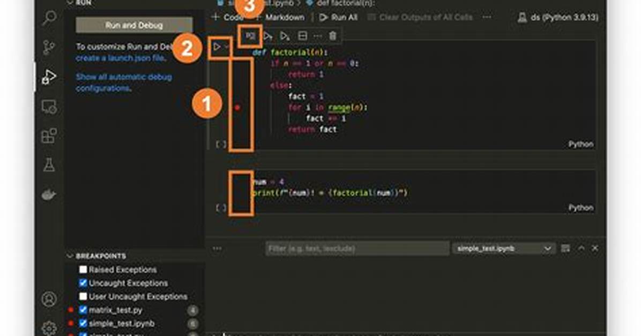Viewport: 641px width, 336px height.
Task: Toggle the red breakpoint dot in gutter
Action: tap(237, 108)
